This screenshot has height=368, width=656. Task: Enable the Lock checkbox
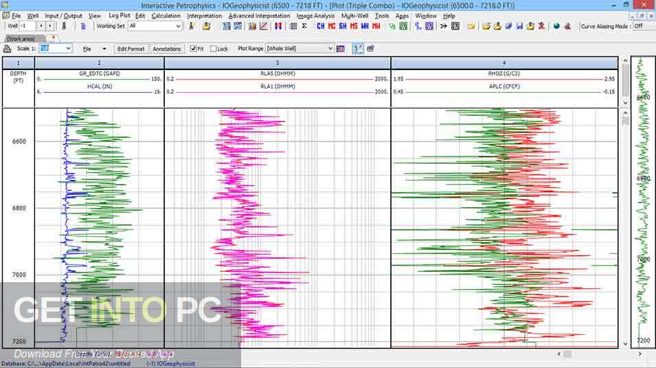click(x=214, y=49)
